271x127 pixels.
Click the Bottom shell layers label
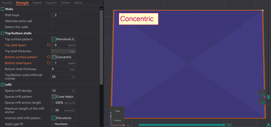(x=18, y=63)
